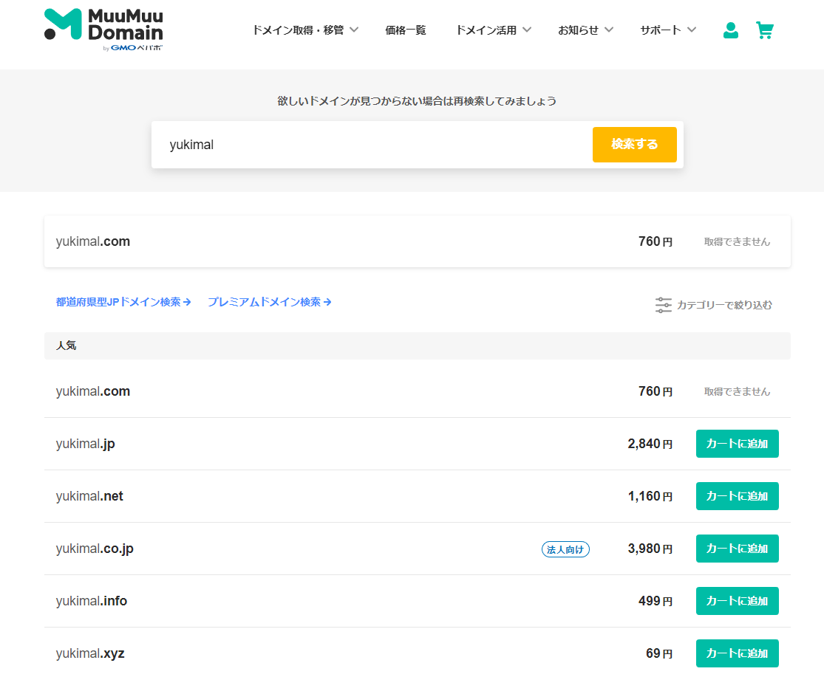The height and width of the screenshot is (677, 824).
Task: Add yukimal.net to cart
Action: tap(737, 496)
